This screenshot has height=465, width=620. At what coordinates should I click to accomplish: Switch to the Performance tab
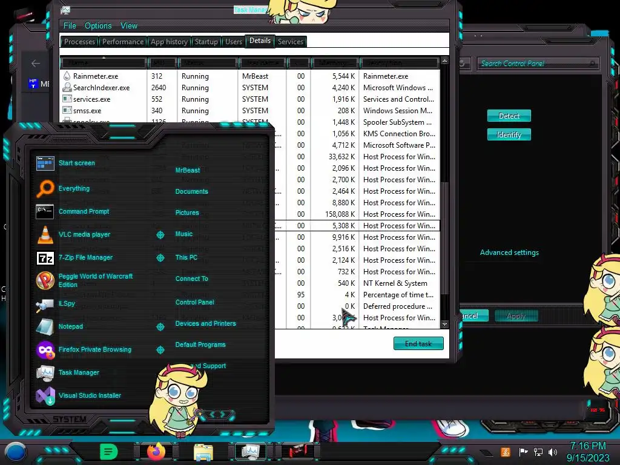tap(122, 42)
